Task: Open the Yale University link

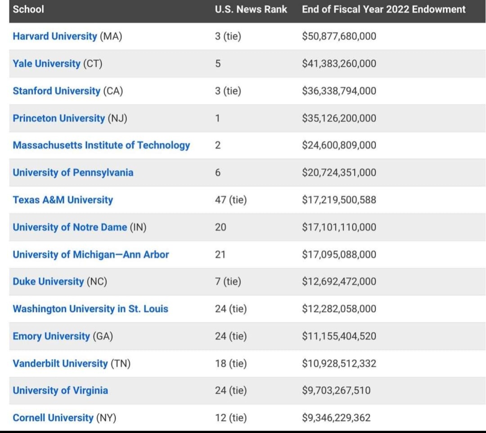Action: 46,63
